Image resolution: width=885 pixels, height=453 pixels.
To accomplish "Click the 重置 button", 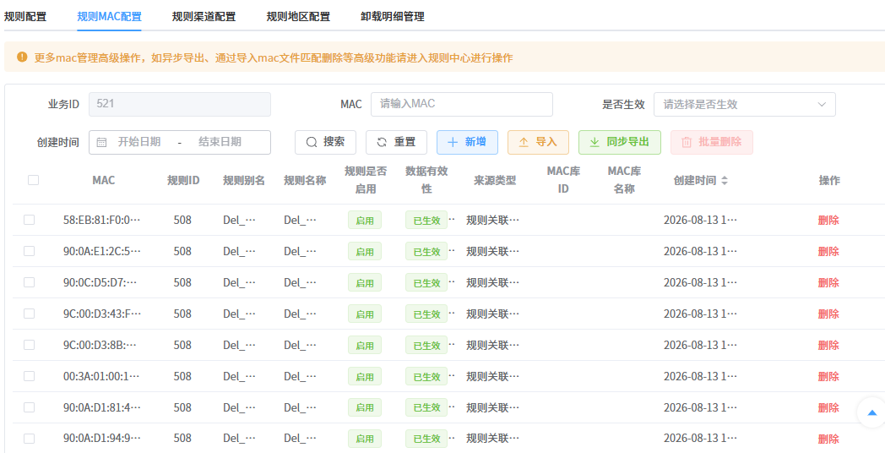I will [396, 142].
